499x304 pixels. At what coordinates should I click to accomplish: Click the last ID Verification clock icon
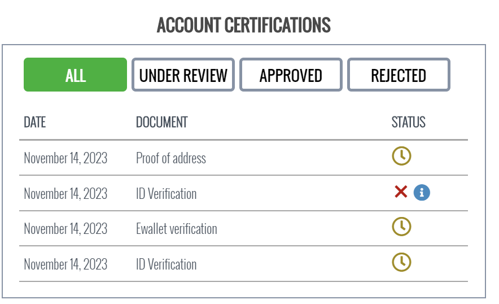[401, 262]
